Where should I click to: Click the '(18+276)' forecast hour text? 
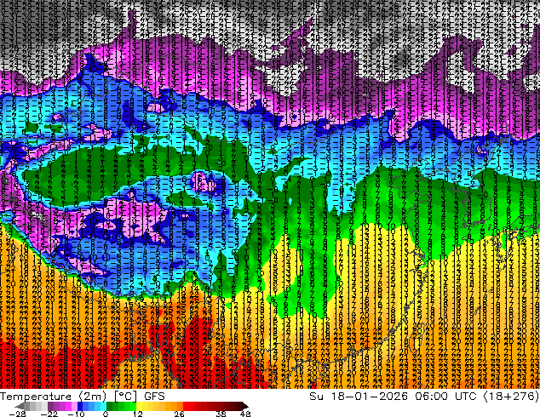511,397
